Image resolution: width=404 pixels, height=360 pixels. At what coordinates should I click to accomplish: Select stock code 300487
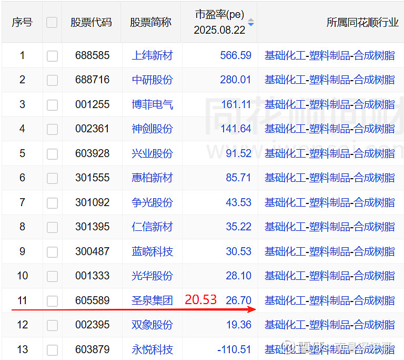93,251
